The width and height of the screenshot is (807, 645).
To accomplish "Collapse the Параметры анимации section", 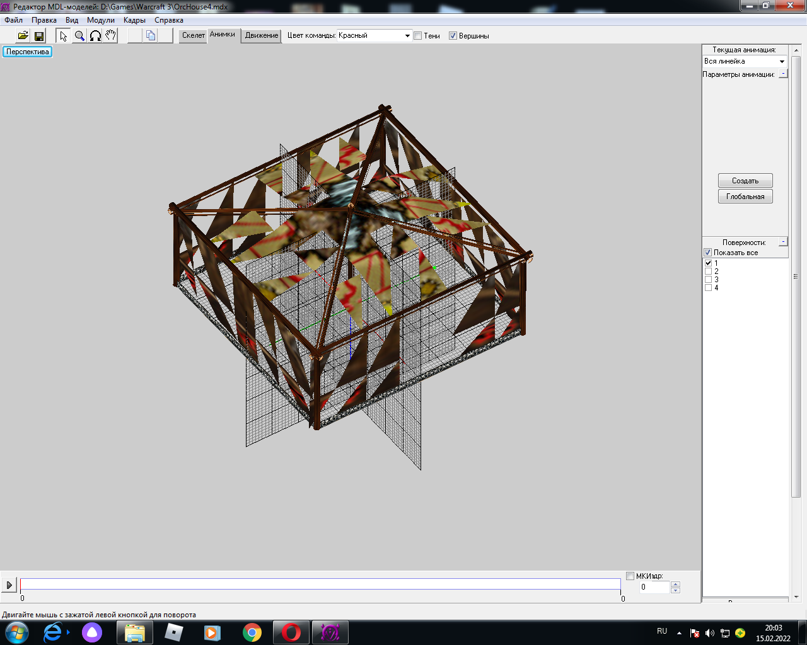I will click(x=783, y=74).
